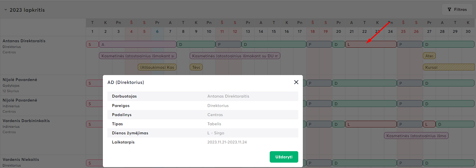Click day 6 highlighted column header
The width and height of the screenshot is (476, 168).
pyautogui.click(x=157, y=31)
